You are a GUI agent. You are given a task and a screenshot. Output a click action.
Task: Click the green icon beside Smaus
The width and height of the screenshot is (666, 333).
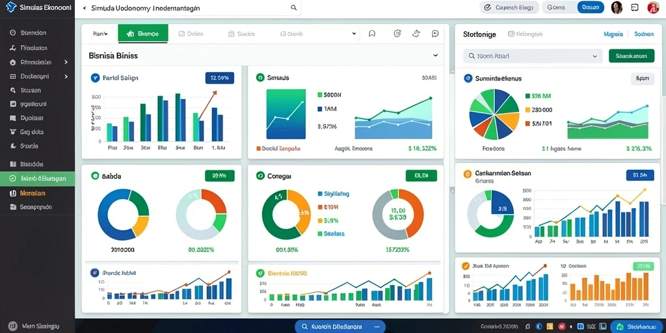(260, 78)
